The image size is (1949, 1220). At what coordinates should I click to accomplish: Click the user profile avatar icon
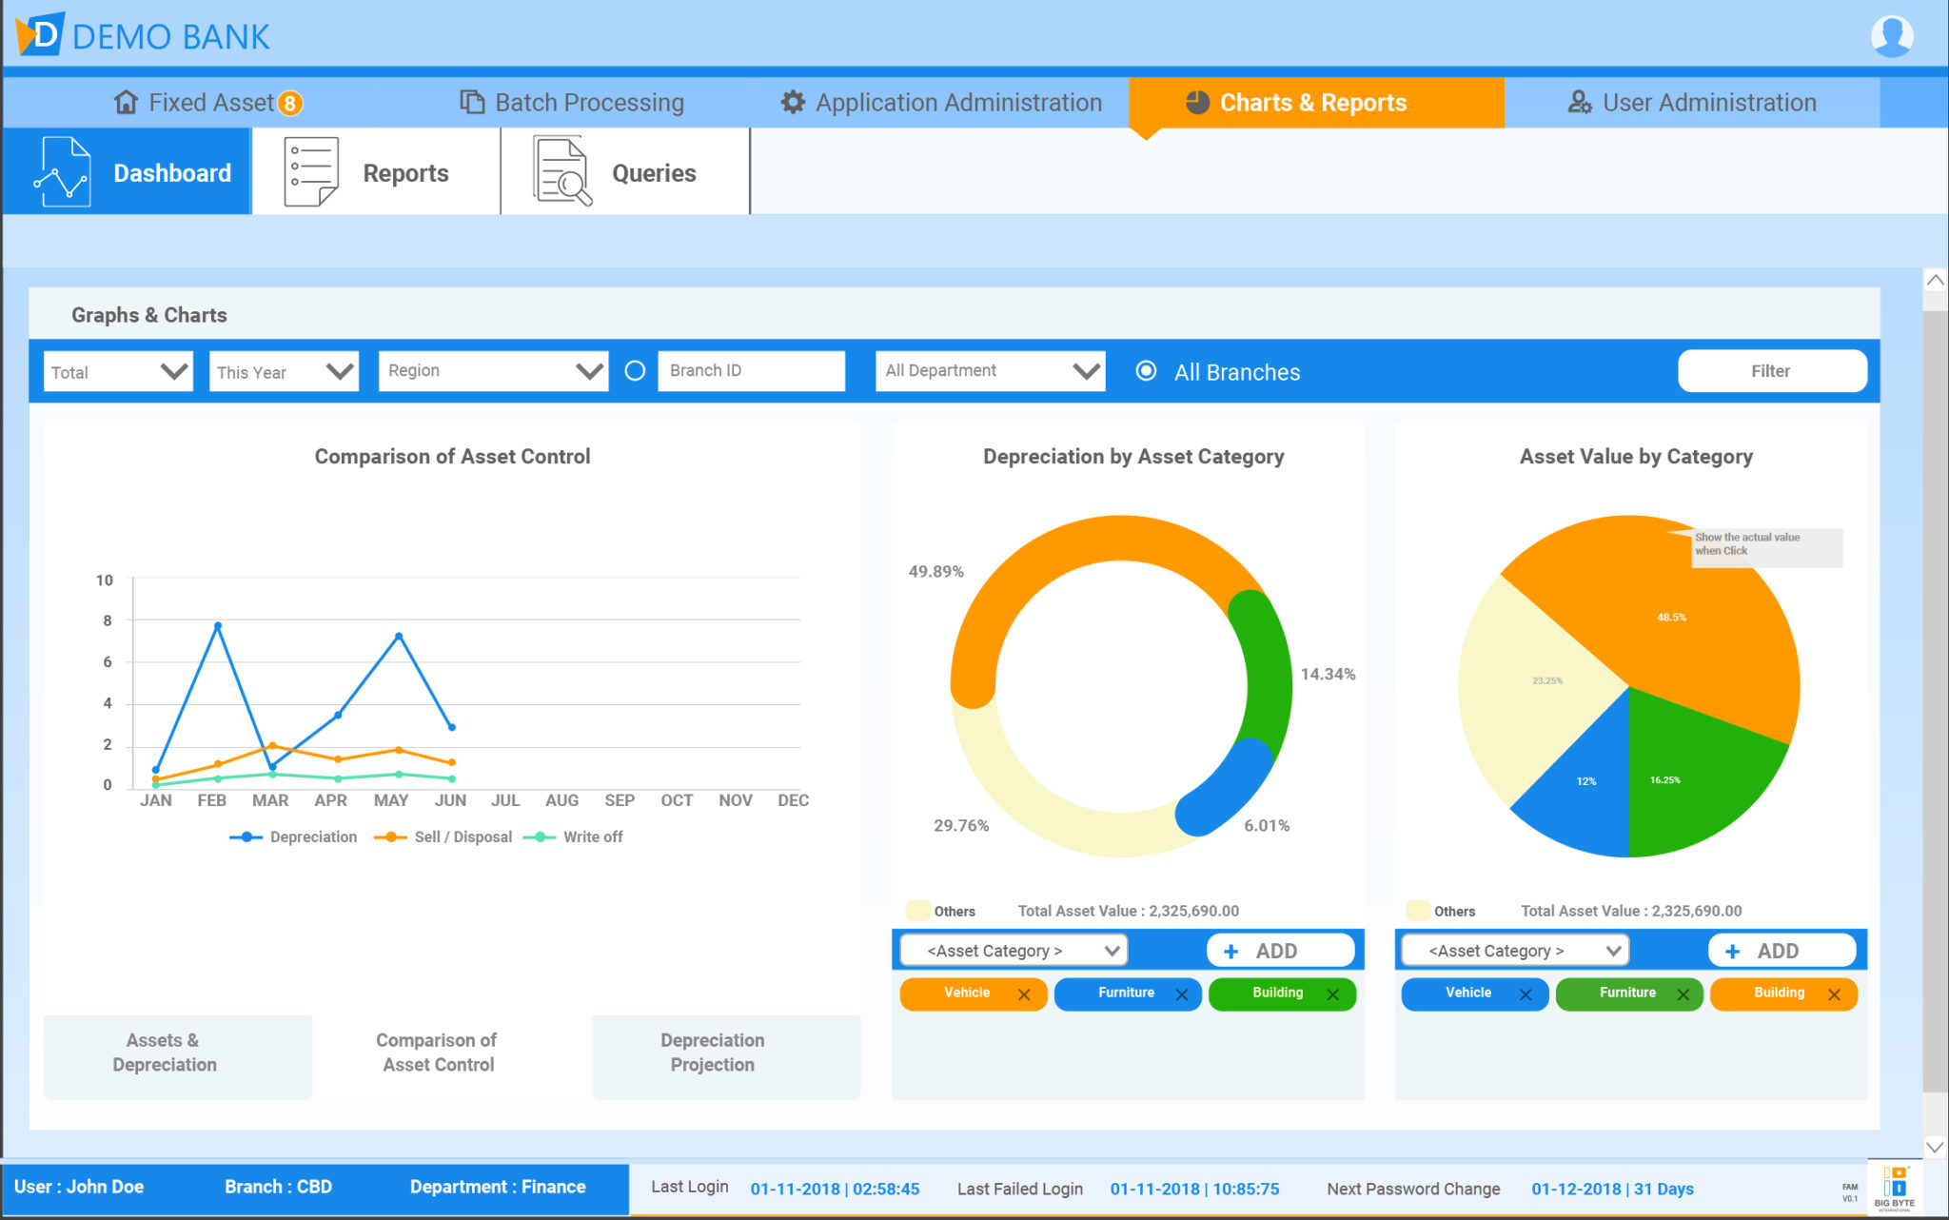[1892, 36]
